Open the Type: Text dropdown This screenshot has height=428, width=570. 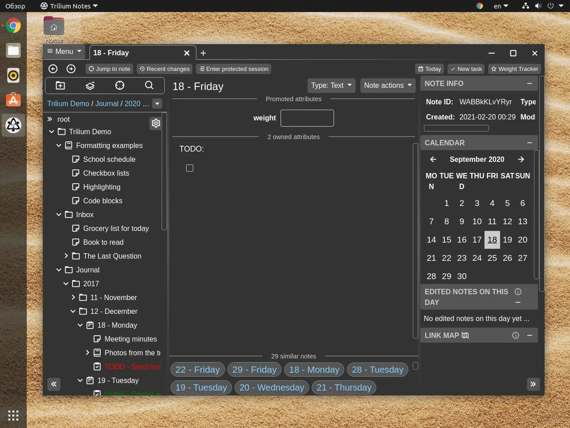(x=331, y=85)
